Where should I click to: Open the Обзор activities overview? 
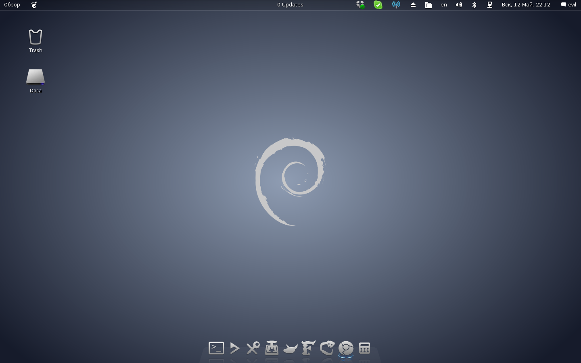pyautogui.click(x=12, y=5)
